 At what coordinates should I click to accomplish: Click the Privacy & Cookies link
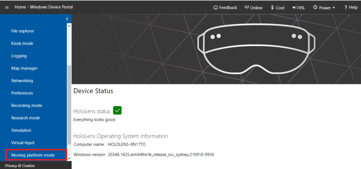20,166
